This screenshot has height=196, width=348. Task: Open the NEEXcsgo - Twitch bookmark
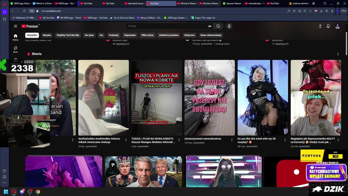pyautogui.click(x=69, y=18)
